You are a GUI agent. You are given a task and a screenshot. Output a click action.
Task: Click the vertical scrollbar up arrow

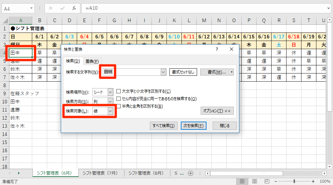(329, 20)
